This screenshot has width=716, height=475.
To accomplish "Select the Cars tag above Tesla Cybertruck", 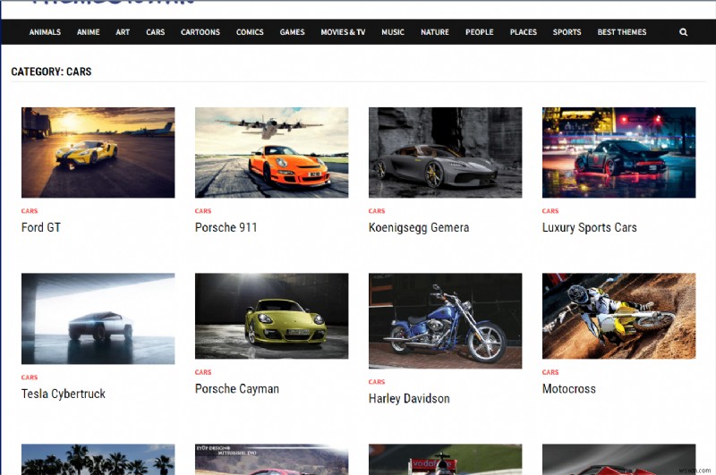I will (x=30, y=377).
